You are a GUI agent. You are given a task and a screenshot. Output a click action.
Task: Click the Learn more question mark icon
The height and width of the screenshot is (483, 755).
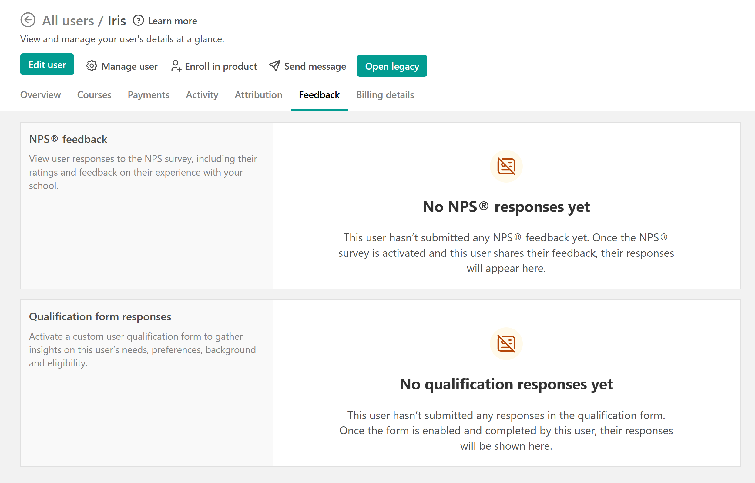pyautogui.click(x=138, y=20)
